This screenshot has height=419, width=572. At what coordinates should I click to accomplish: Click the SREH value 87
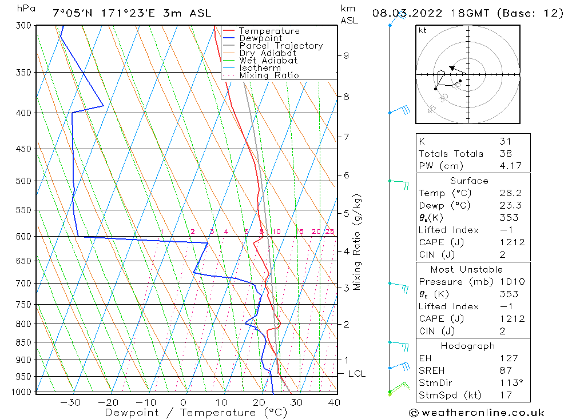point(506,370)
